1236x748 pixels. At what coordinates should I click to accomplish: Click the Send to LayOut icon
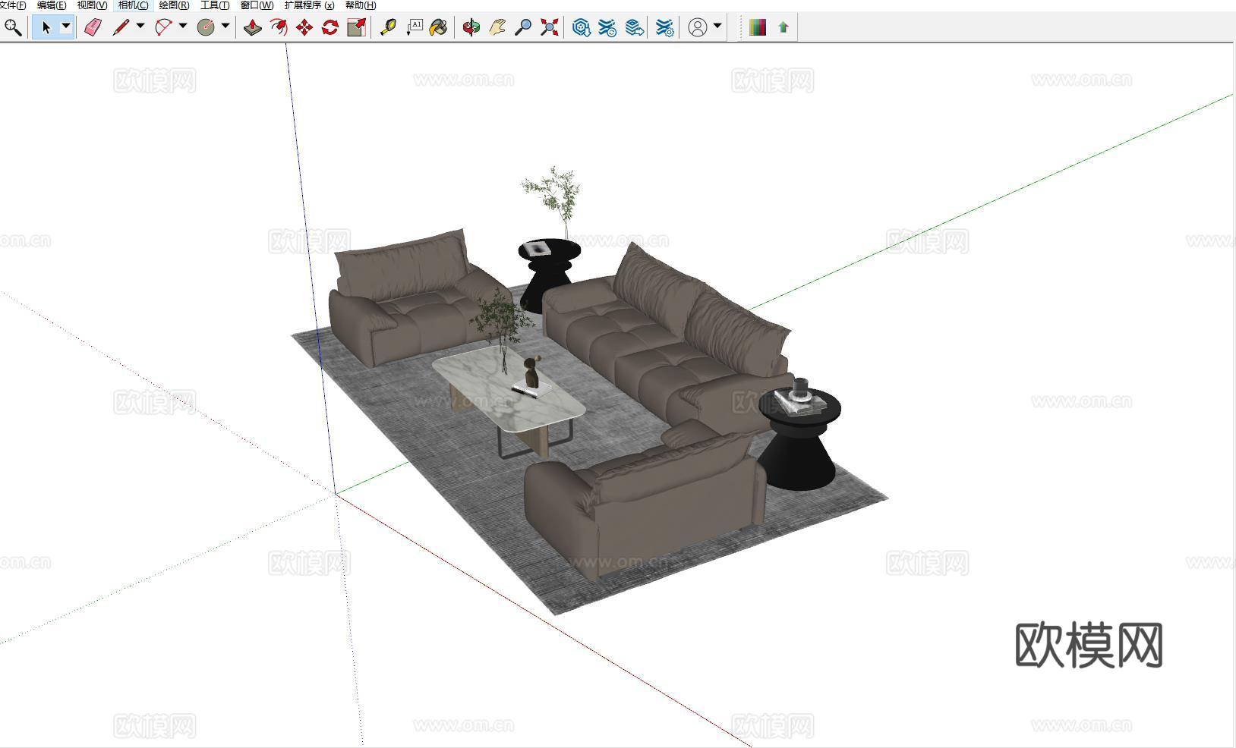click(x=634, y=28)
